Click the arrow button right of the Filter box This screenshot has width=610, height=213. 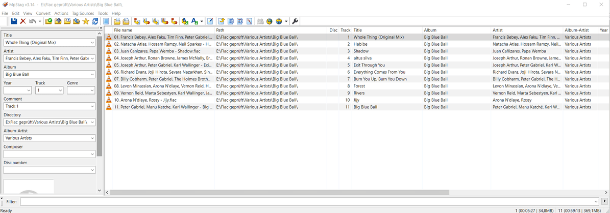pyautogui.click(x=604, y=201)
